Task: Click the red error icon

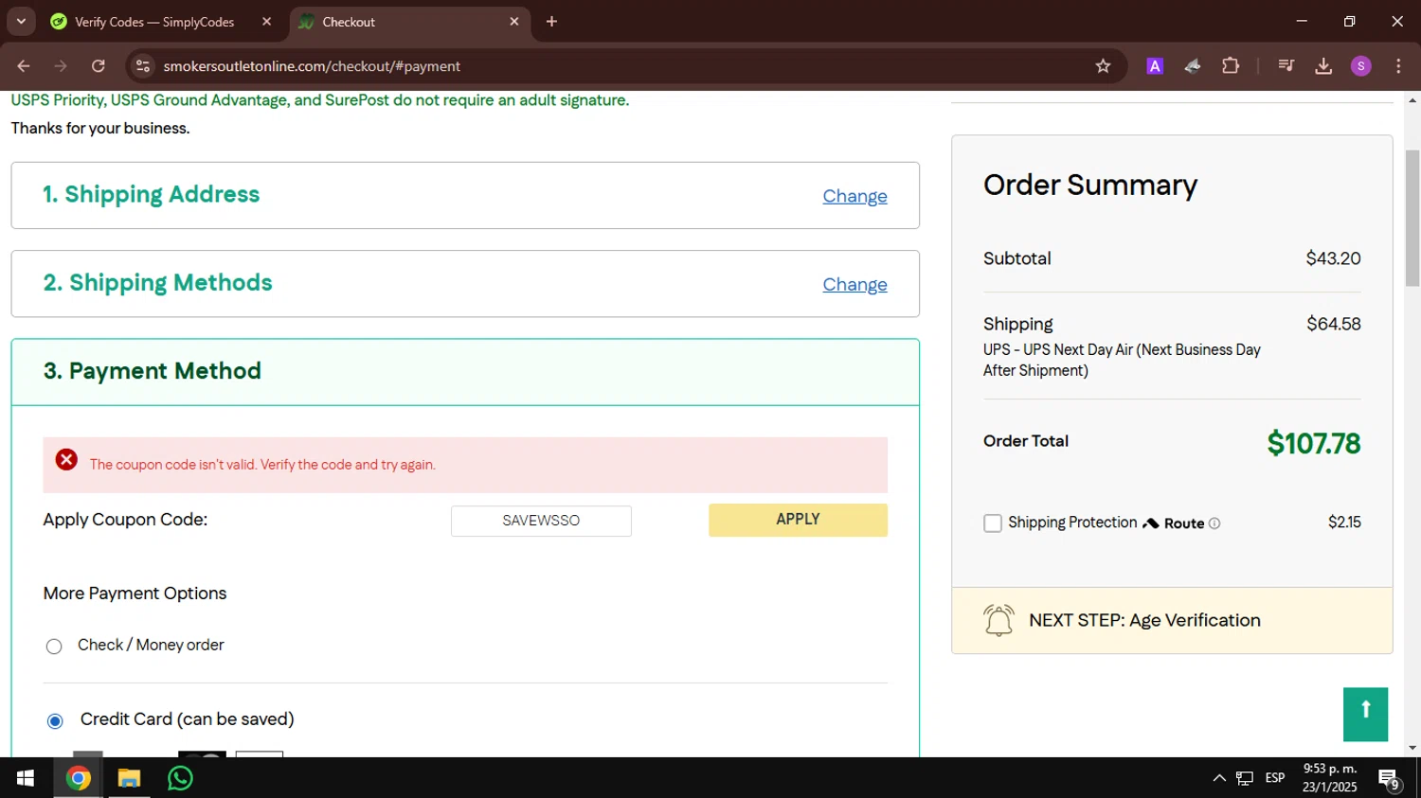Action: point(66,460)
